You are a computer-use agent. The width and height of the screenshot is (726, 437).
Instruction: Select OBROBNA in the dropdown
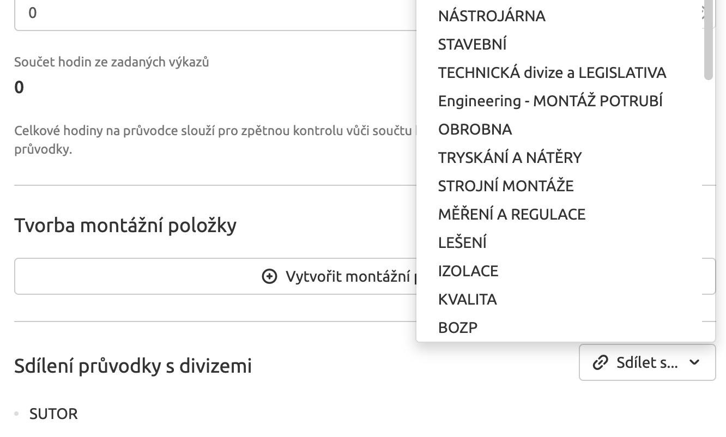[x=475, y=129]
